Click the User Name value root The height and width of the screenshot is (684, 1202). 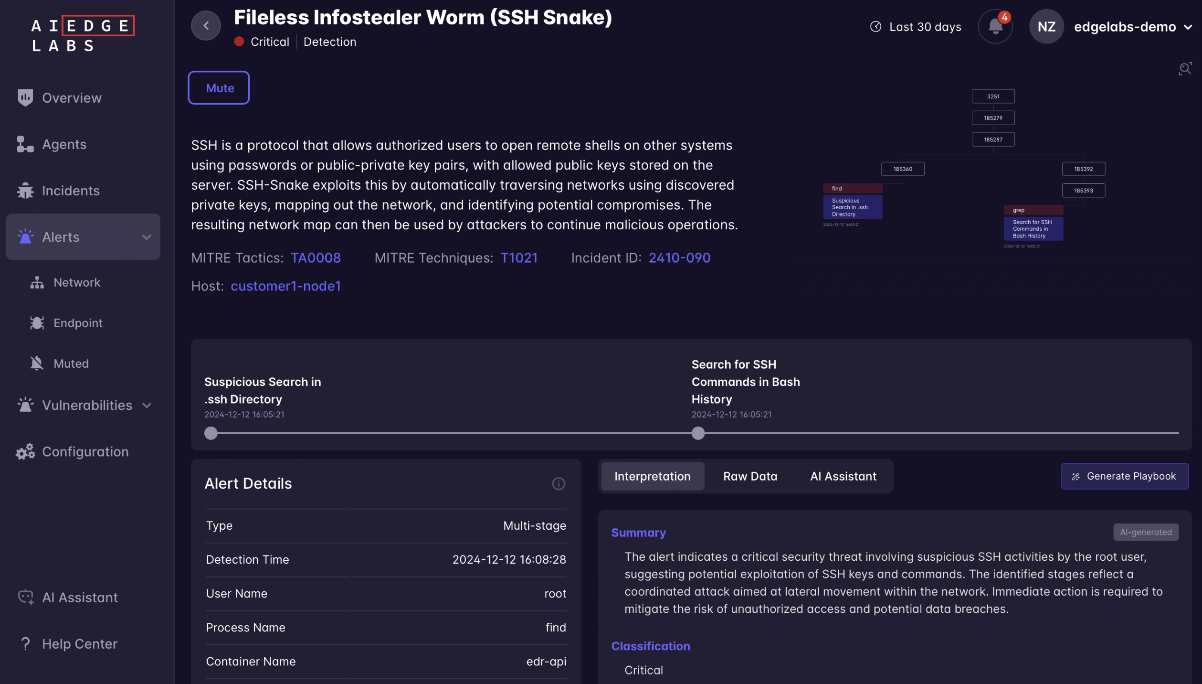pos(555,593)
